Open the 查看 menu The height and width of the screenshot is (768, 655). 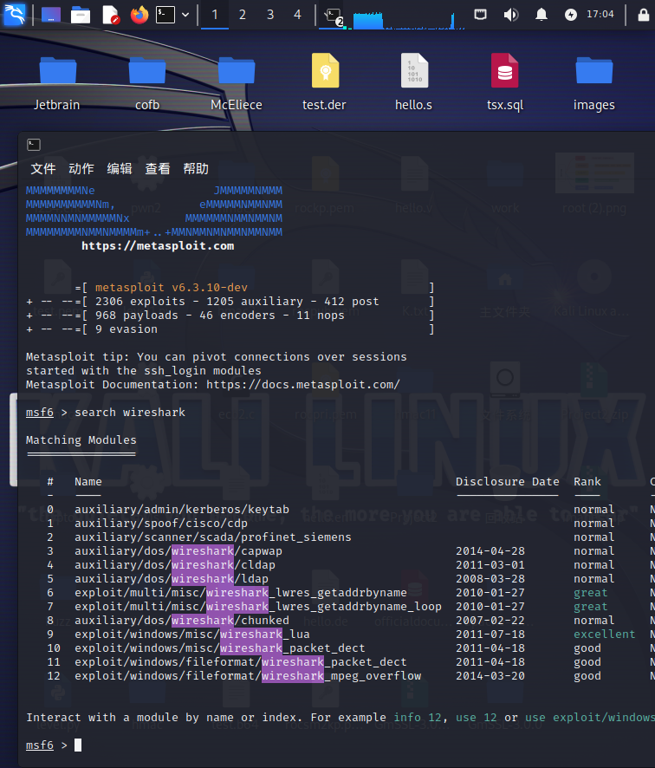[x=158, y=168]
